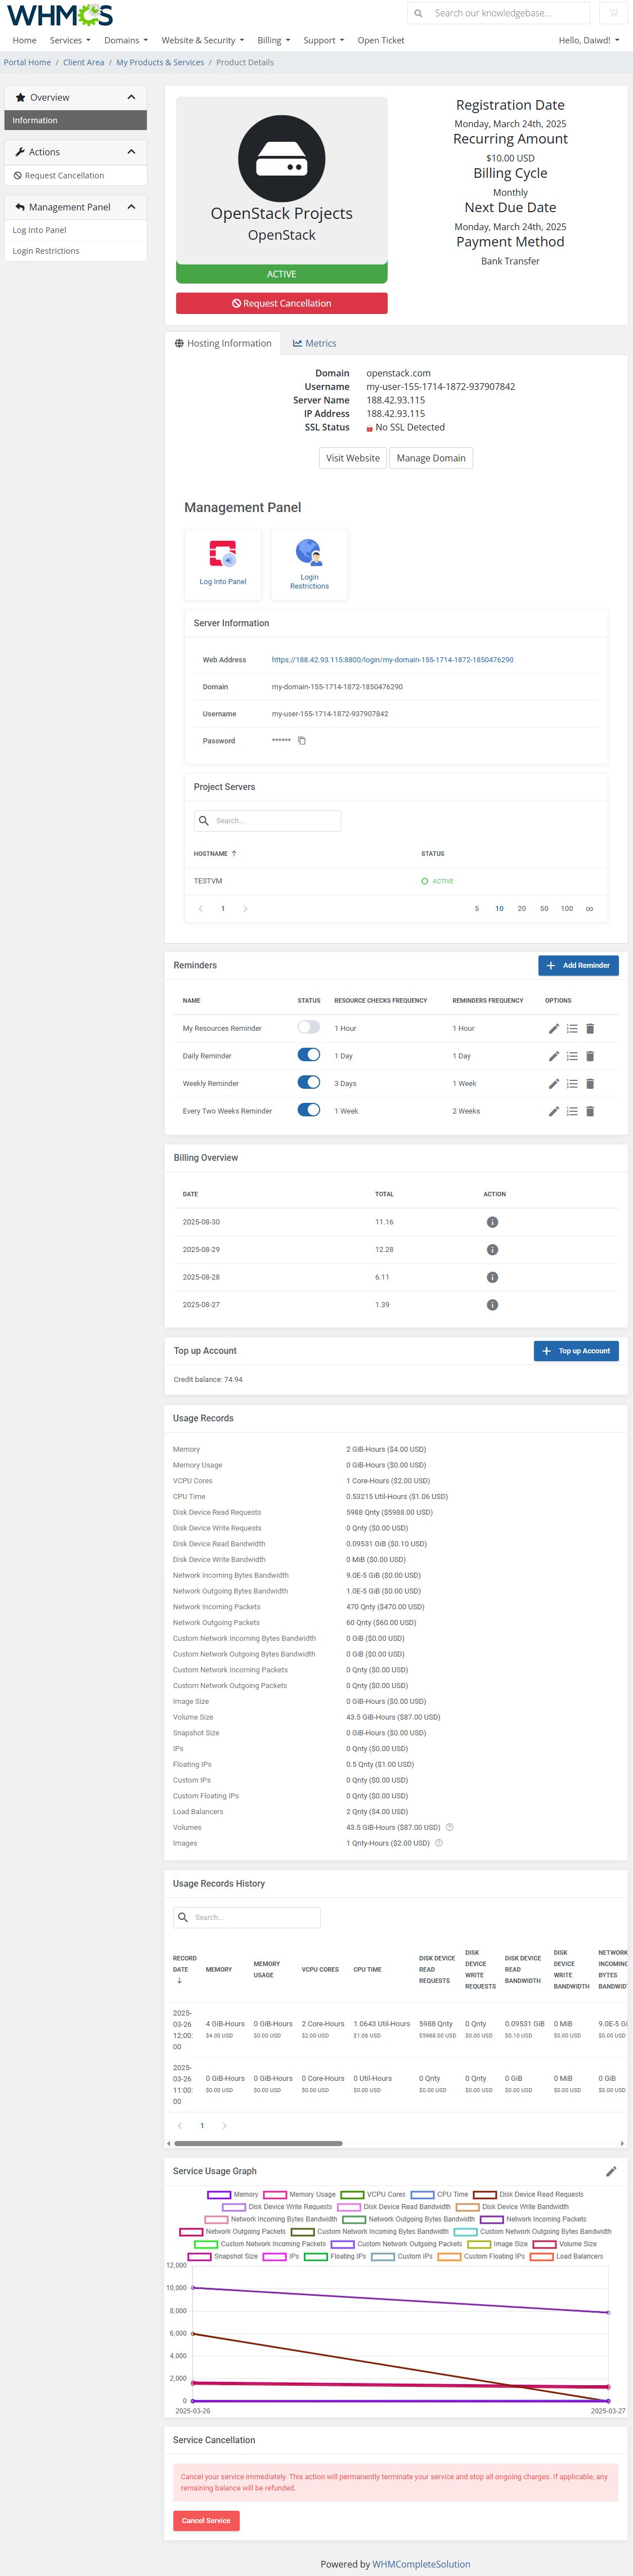Screen dimensions: 633x2576
Task: Open the Hello, Daiwd! account menu
Action: click(589, 41)
